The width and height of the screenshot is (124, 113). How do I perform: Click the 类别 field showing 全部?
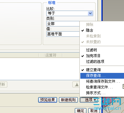point(63,24)
